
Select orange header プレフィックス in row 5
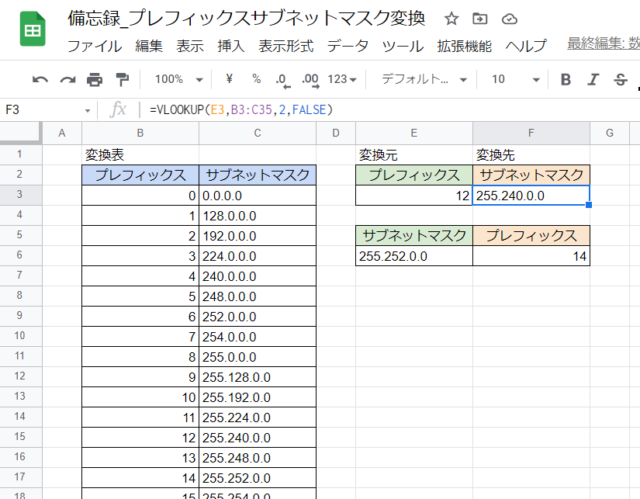[531, 236]
